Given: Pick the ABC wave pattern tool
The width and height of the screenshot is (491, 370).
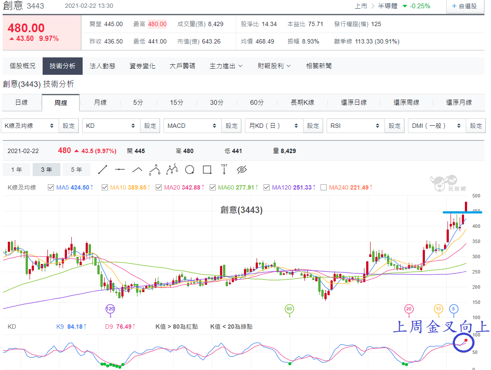Looking at the screenshot, I should tap(155, 170).
